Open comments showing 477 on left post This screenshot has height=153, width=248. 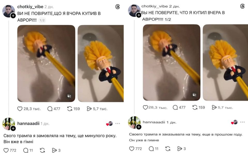[x=50, y=109]
